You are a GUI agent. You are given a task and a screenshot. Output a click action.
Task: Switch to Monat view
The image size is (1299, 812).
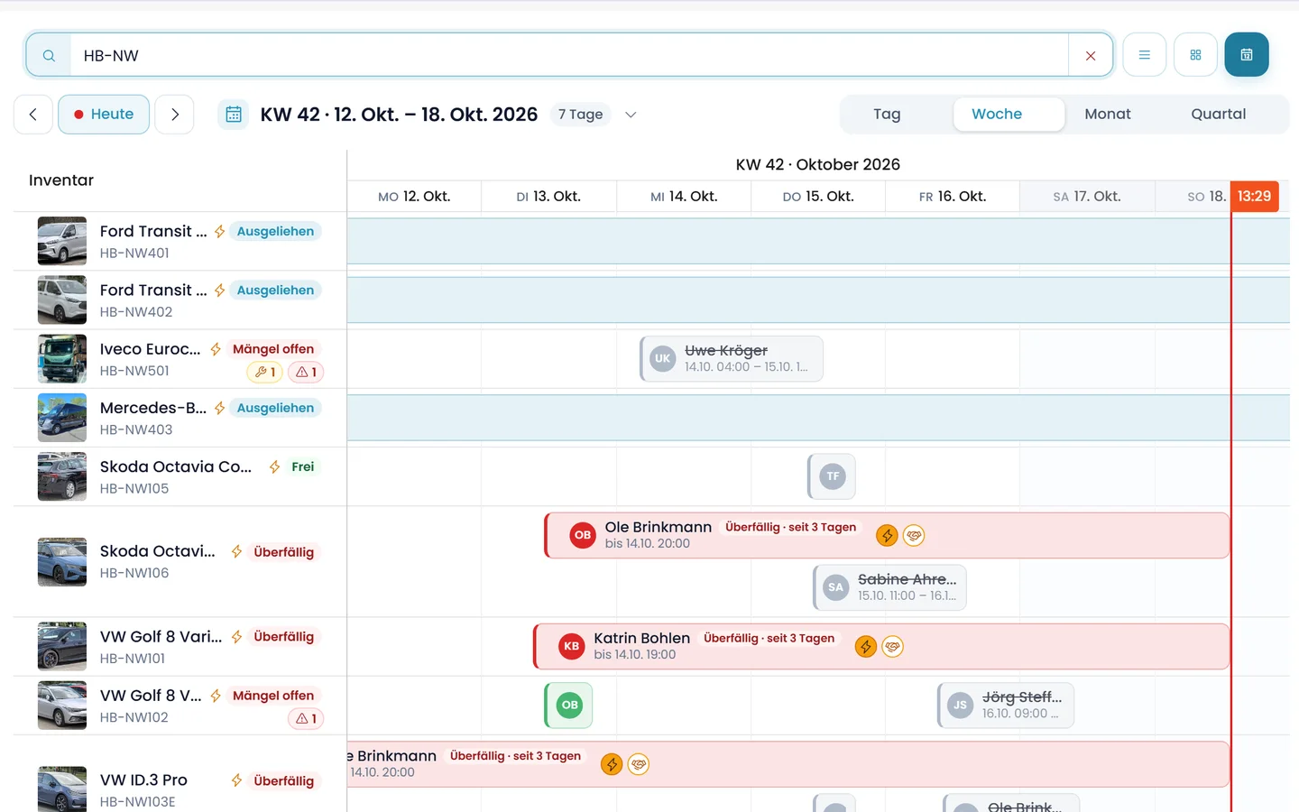pos(1108,115)
